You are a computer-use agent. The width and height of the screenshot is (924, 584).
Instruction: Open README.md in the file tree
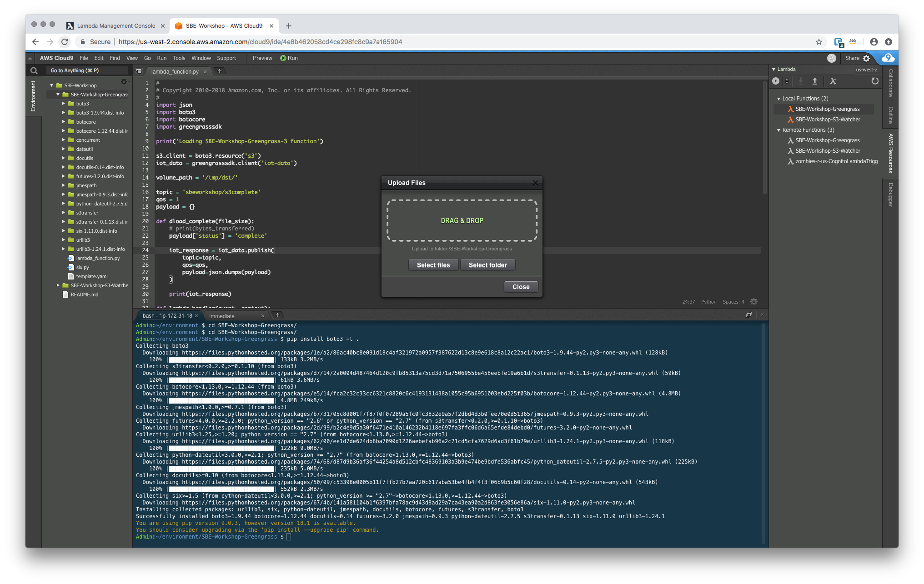(84, 294)
